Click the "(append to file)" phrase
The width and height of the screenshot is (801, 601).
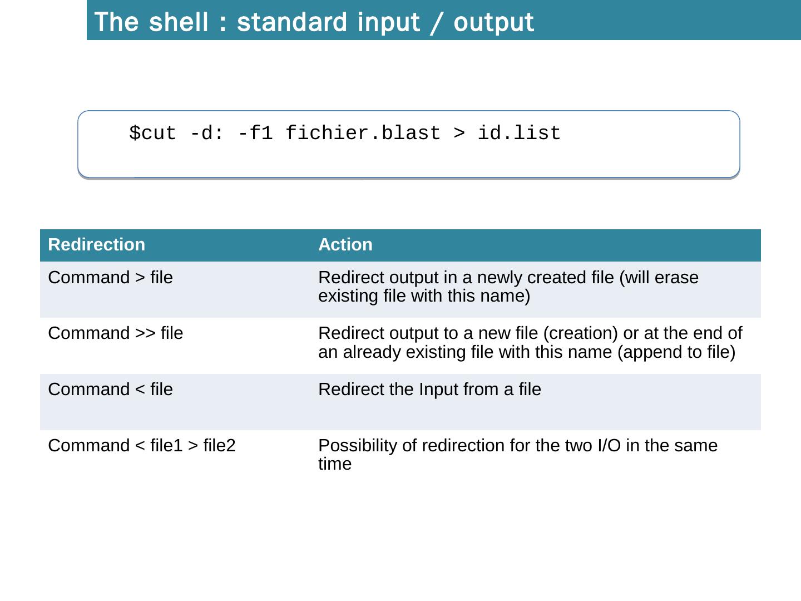click(x=676, y=352)
